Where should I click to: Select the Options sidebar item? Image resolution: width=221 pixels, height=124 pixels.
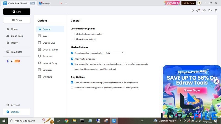17,112
